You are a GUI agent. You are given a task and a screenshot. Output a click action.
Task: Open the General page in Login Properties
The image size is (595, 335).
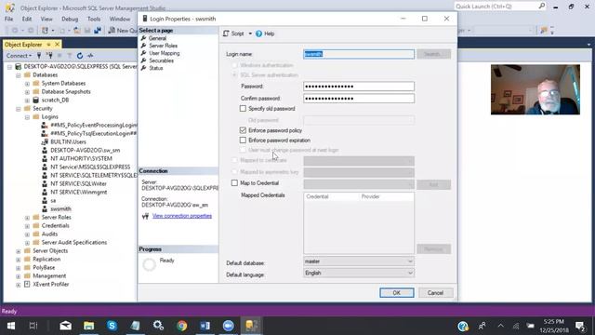pyautogui.click(x=157, y=38)
